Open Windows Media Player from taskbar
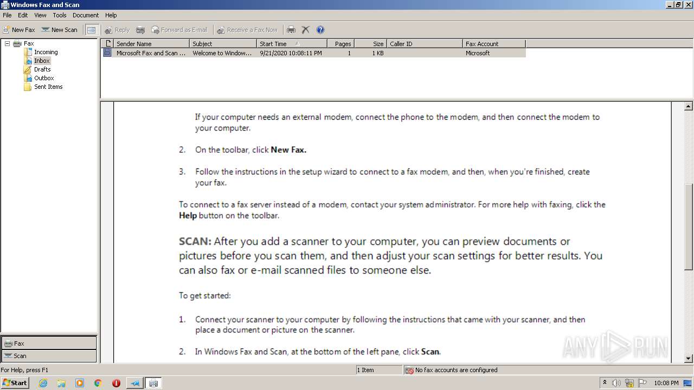This screenshot has width=694, height=390. pos(80,383)
